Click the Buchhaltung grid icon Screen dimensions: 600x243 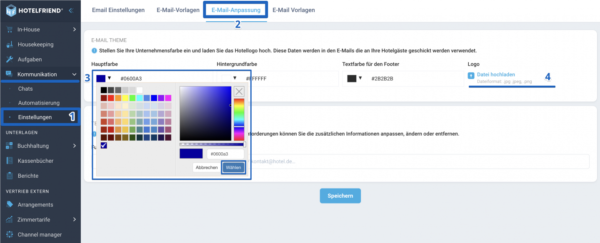[10, 146]
